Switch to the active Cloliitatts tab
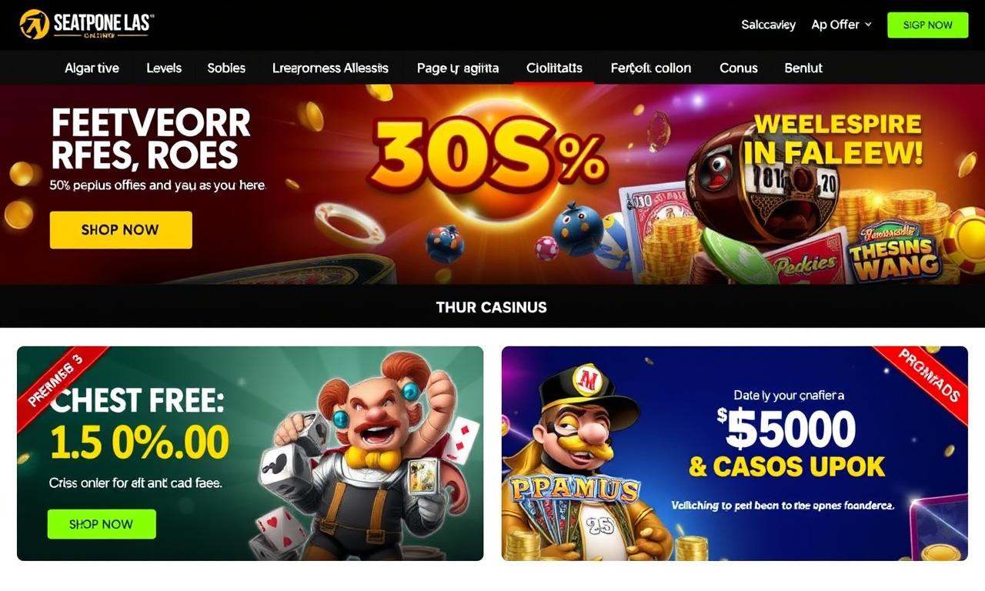The height and width of the screenshot is (591, 985). pyautogui.click(x=554, y=68)
